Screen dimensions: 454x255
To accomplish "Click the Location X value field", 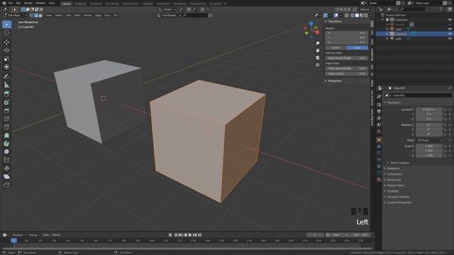I will pos(429,110).
